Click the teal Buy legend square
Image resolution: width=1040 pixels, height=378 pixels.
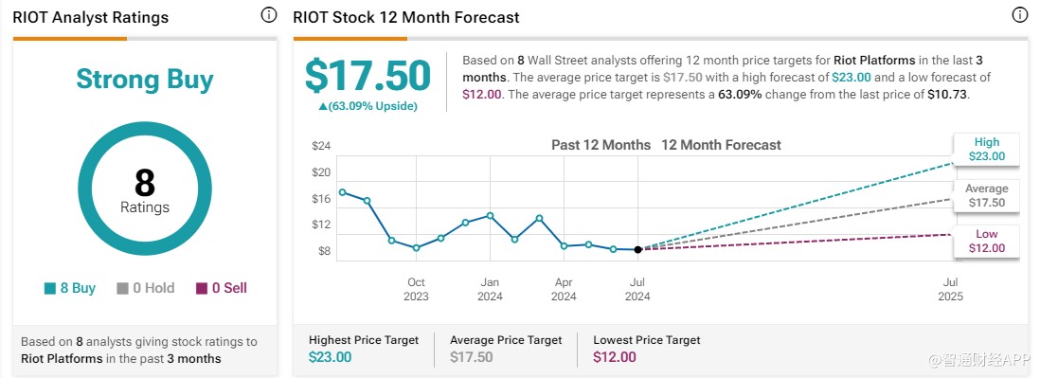[x=50, y=288]
